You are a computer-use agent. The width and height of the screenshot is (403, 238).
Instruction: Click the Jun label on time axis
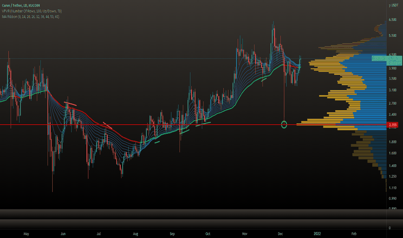point(63,234)
